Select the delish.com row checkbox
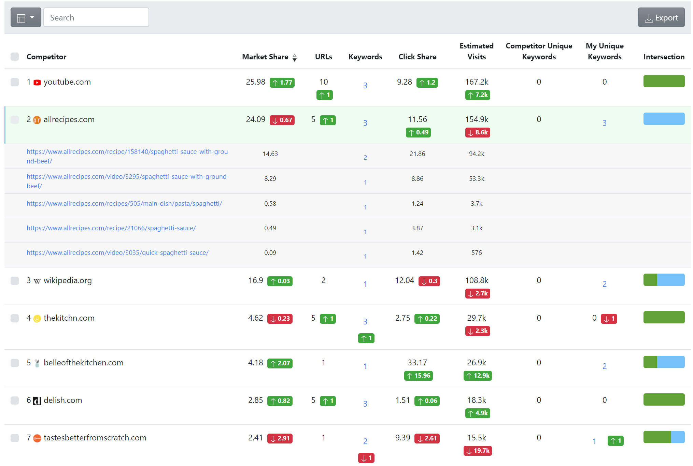 tap(15, 400)
